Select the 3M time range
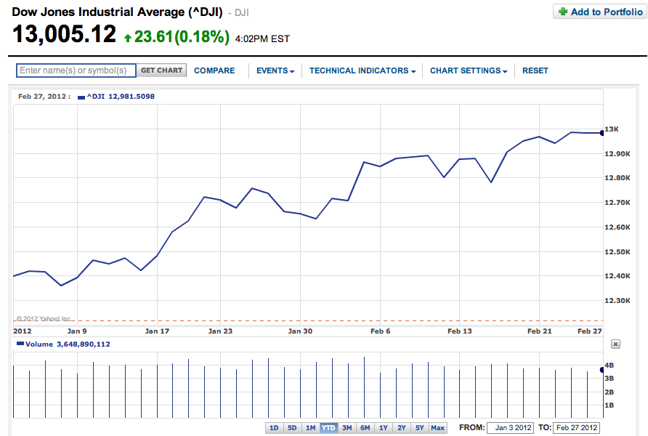Image resolution: width=648 pixels, height=436 pixels. pos(347,428)
